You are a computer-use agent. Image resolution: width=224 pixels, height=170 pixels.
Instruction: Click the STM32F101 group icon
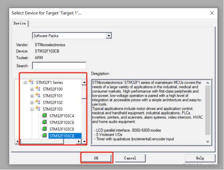pos(38,95)
